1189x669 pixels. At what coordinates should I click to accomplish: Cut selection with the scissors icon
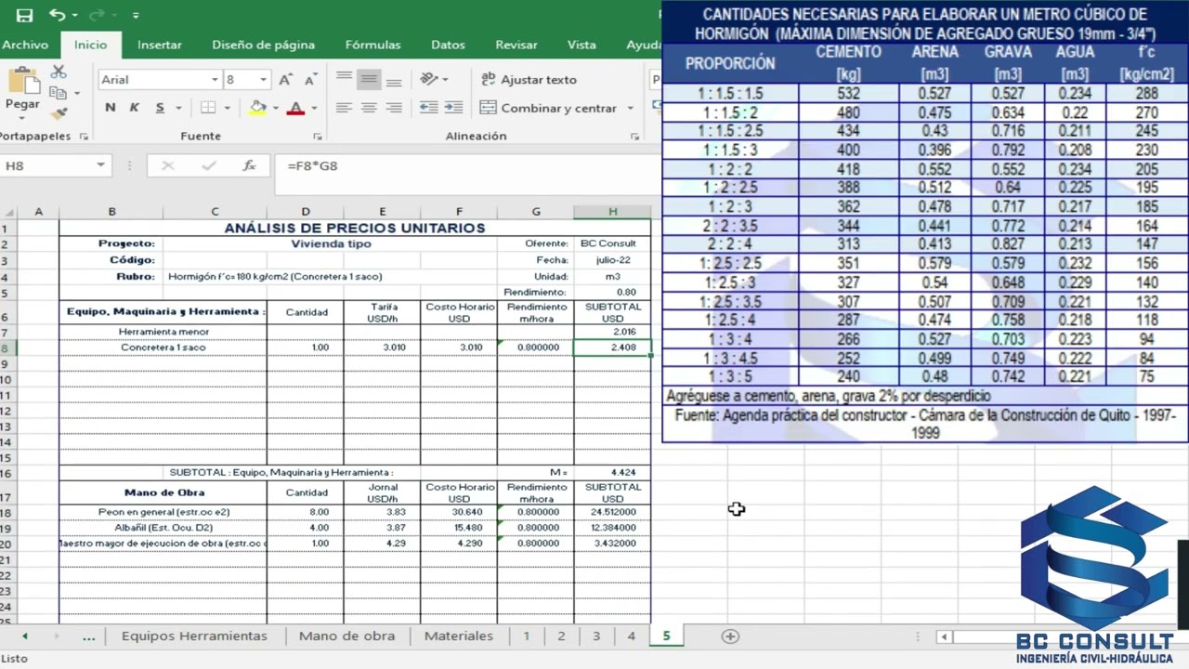tap(59, 72)
